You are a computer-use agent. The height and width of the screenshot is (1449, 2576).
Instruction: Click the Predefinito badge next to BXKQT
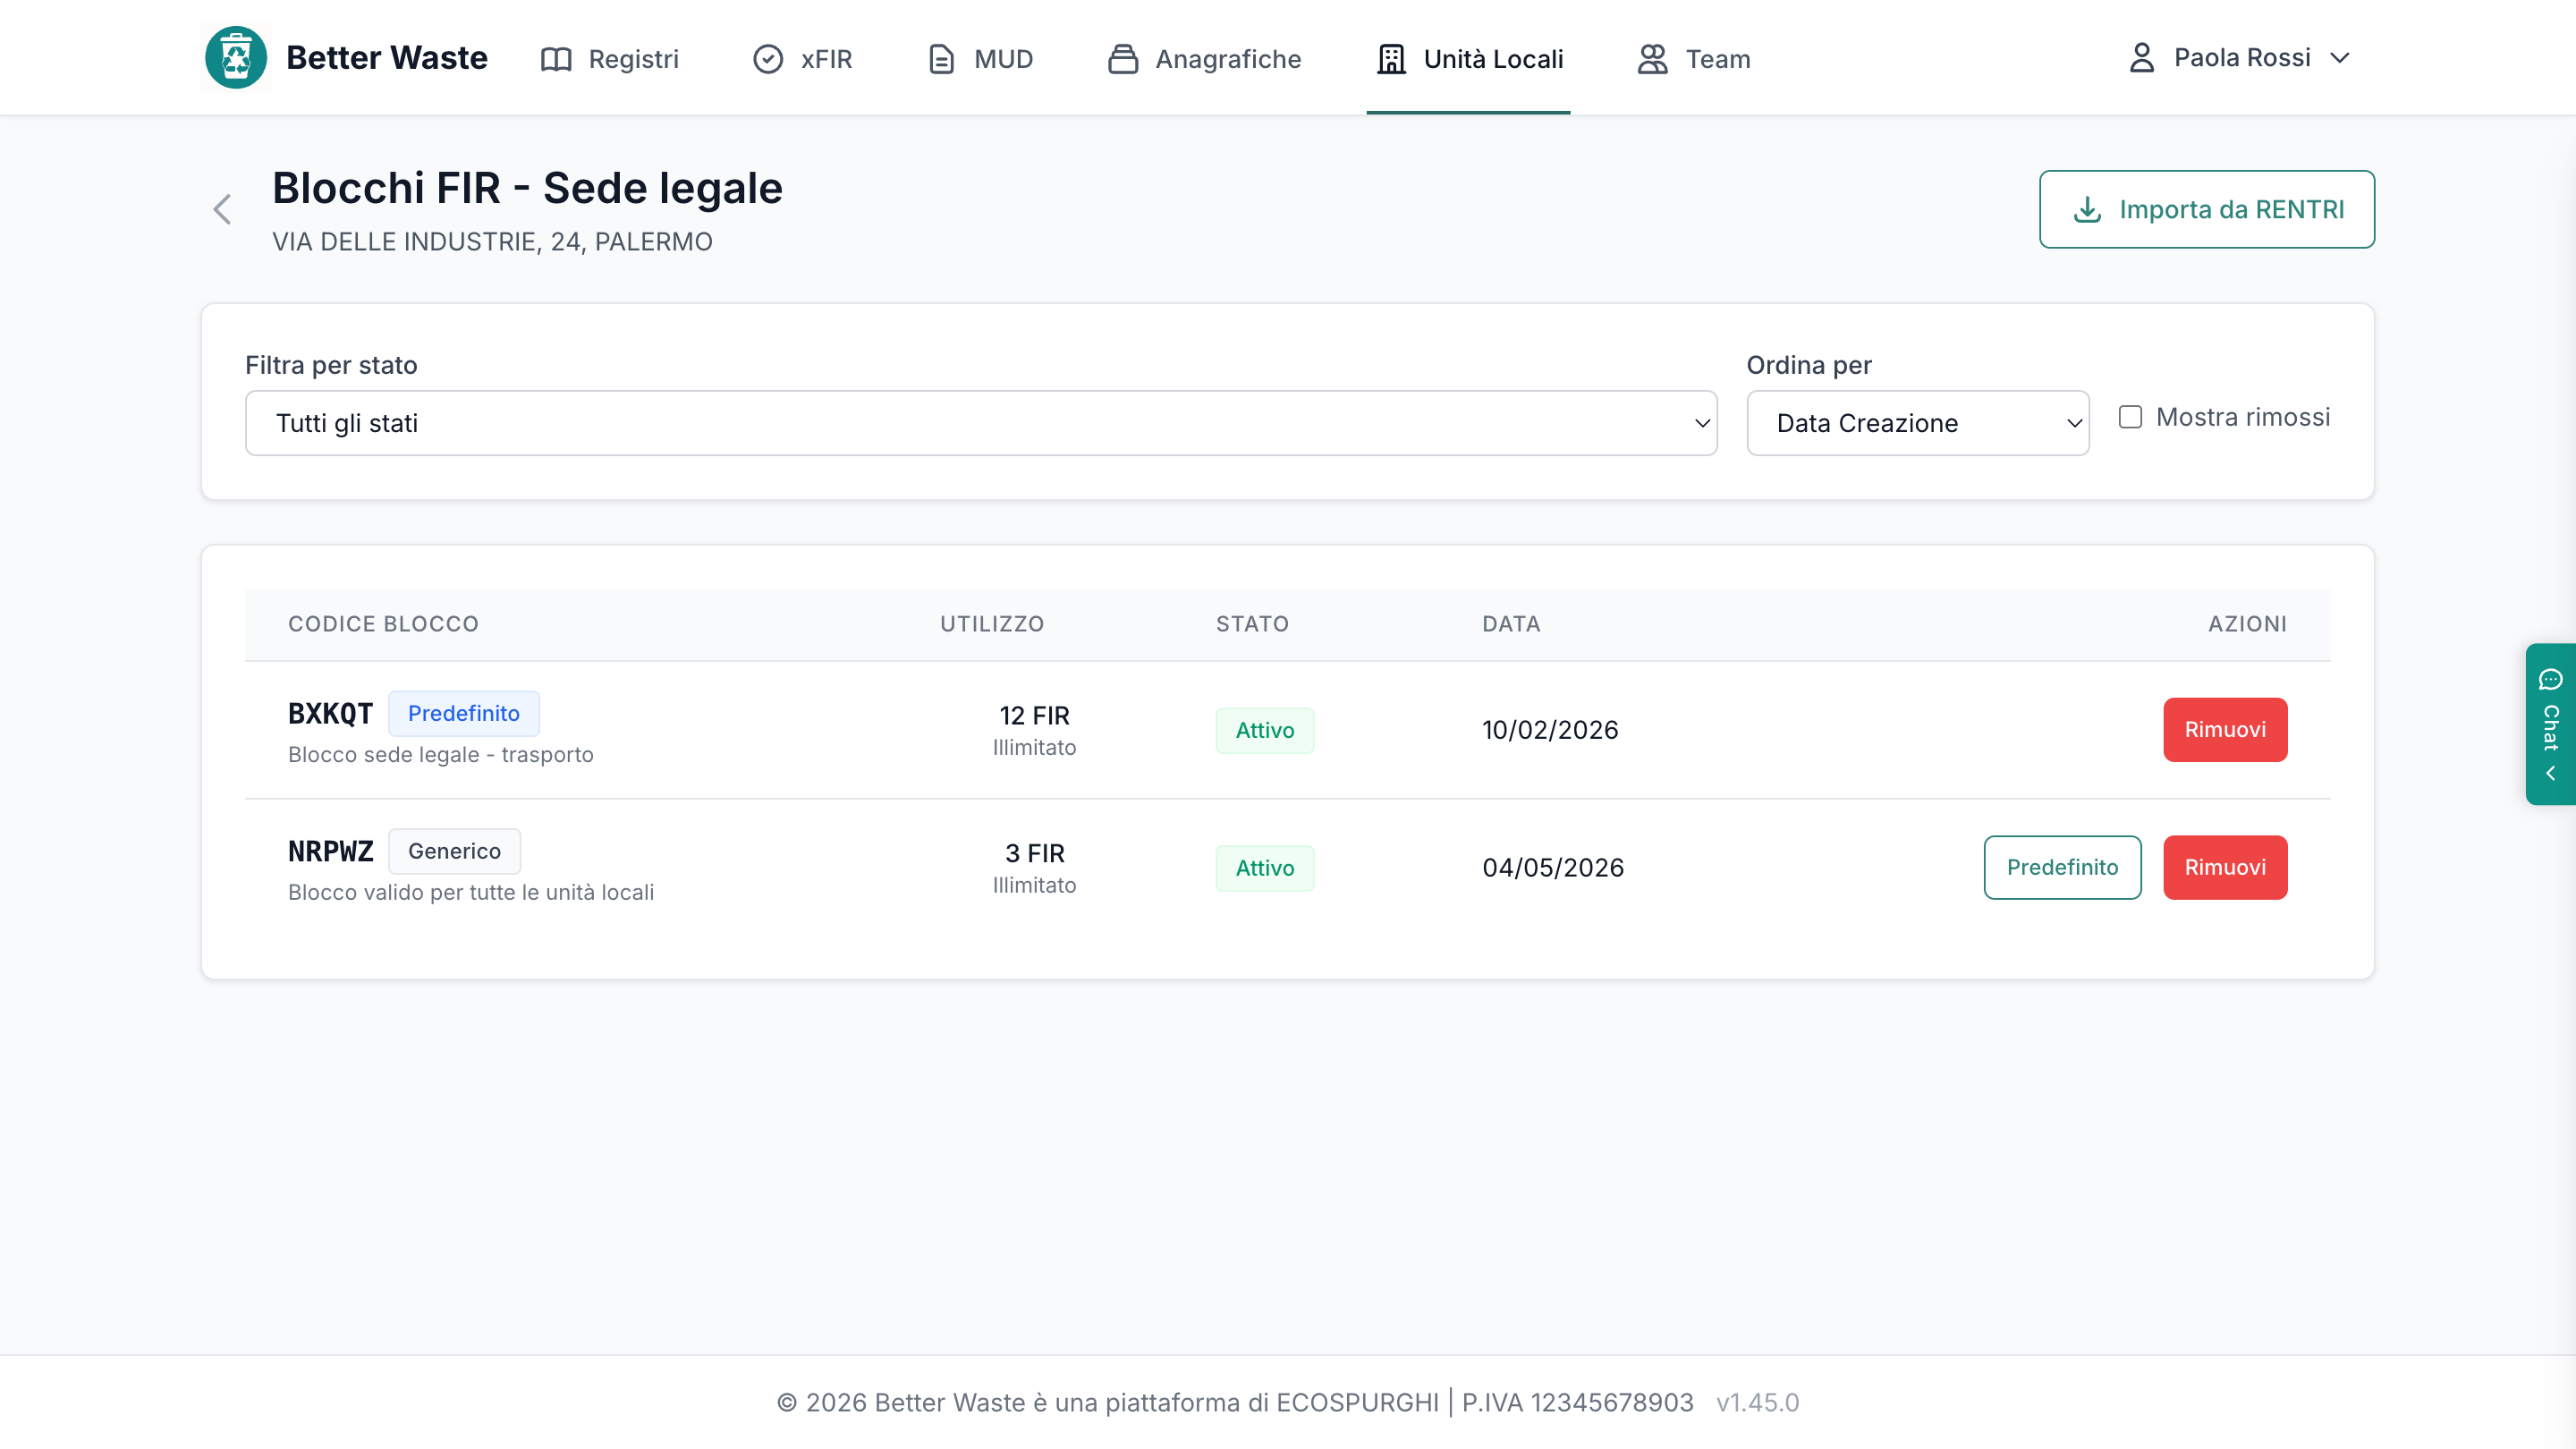coord(464,713)
